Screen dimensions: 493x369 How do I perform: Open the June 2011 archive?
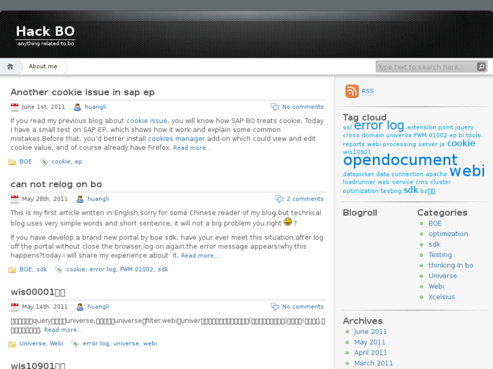pos(370,332)
